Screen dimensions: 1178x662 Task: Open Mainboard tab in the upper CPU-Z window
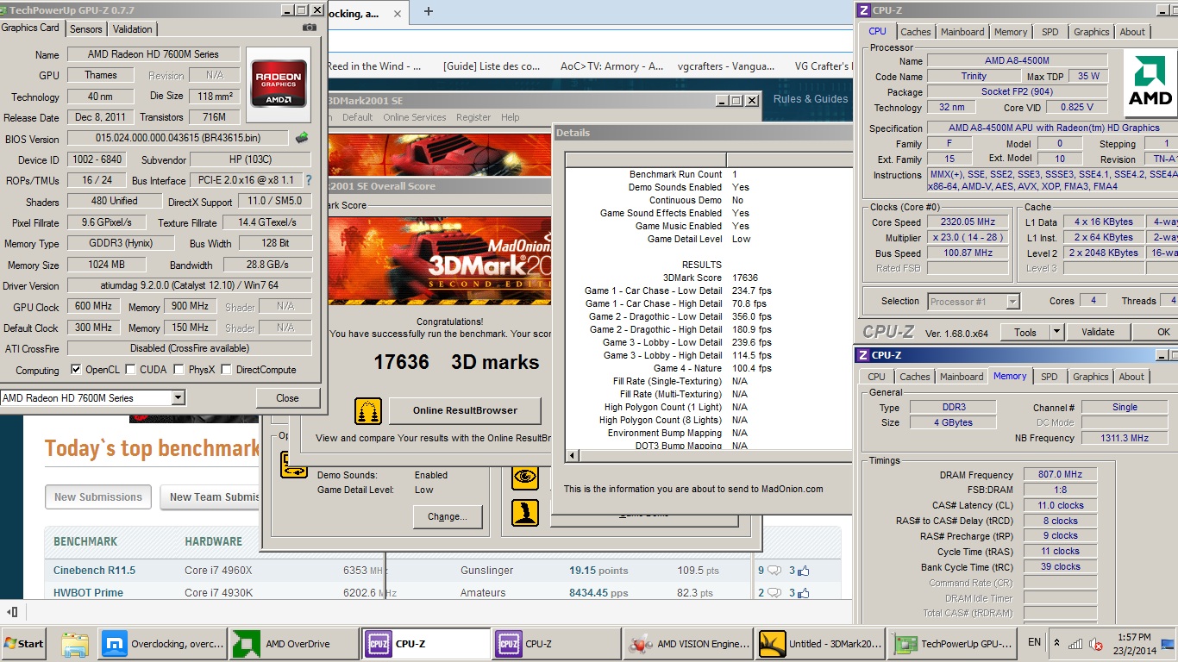(962, 32)
